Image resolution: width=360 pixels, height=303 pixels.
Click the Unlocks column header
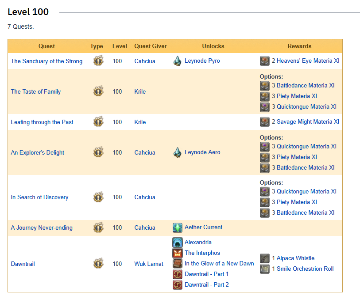[x=213, y=46]
